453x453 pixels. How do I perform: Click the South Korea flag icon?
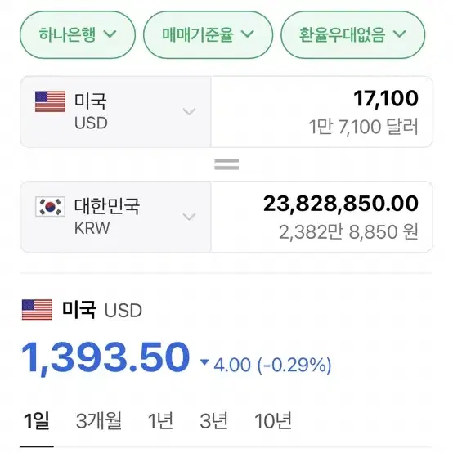(x=50, y=206)
